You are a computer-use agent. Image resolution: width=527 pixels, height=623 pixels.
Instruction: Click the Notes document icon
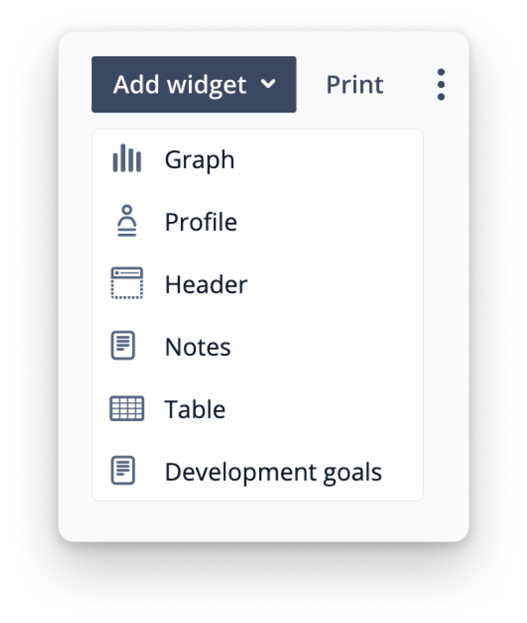[123, 346]
